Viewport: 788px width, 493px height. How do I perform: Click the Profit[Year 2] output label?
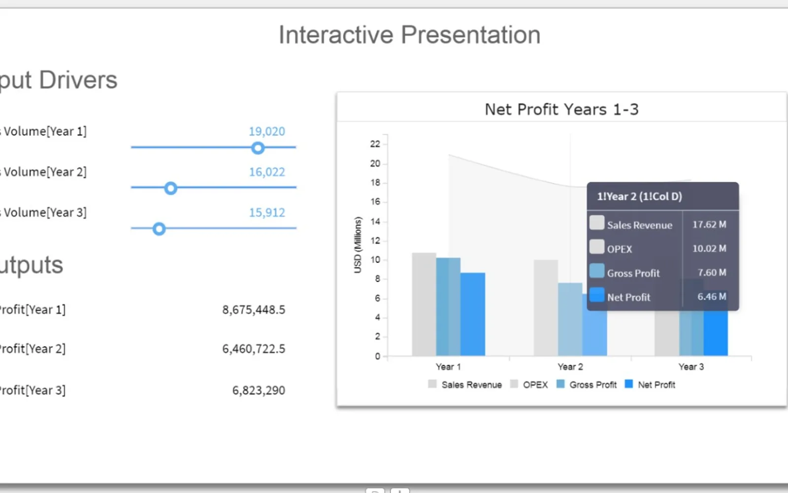(33, 349)
